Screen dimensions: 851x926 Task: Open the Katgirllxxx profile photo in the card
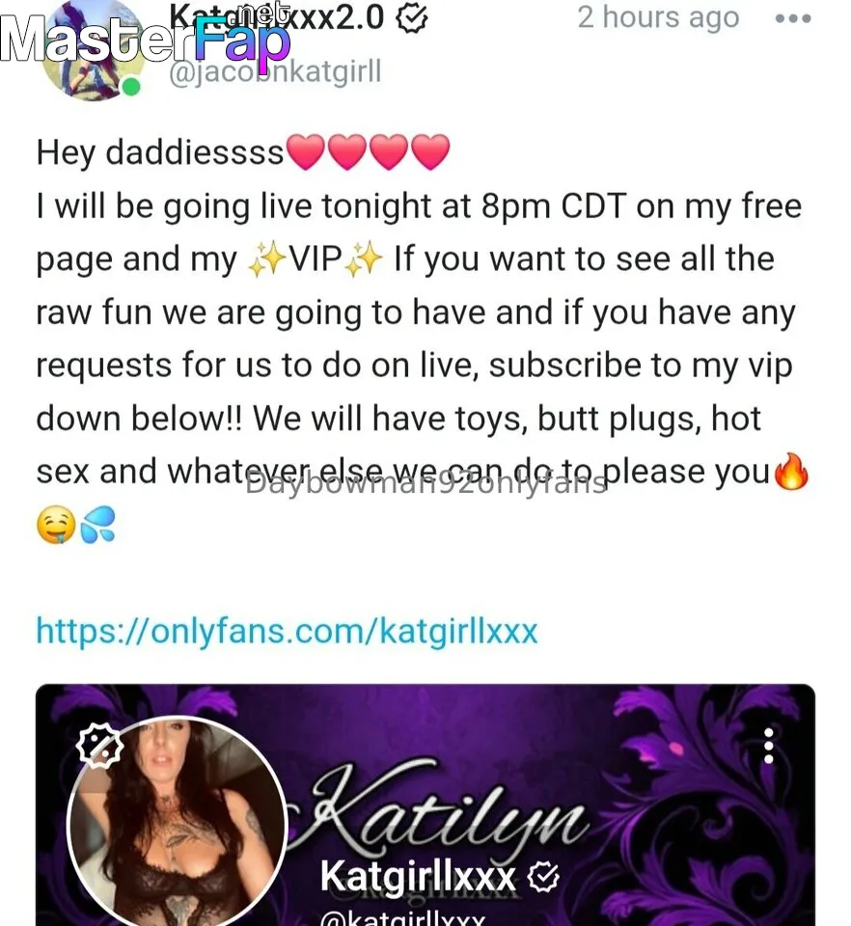tap(177, 823)
